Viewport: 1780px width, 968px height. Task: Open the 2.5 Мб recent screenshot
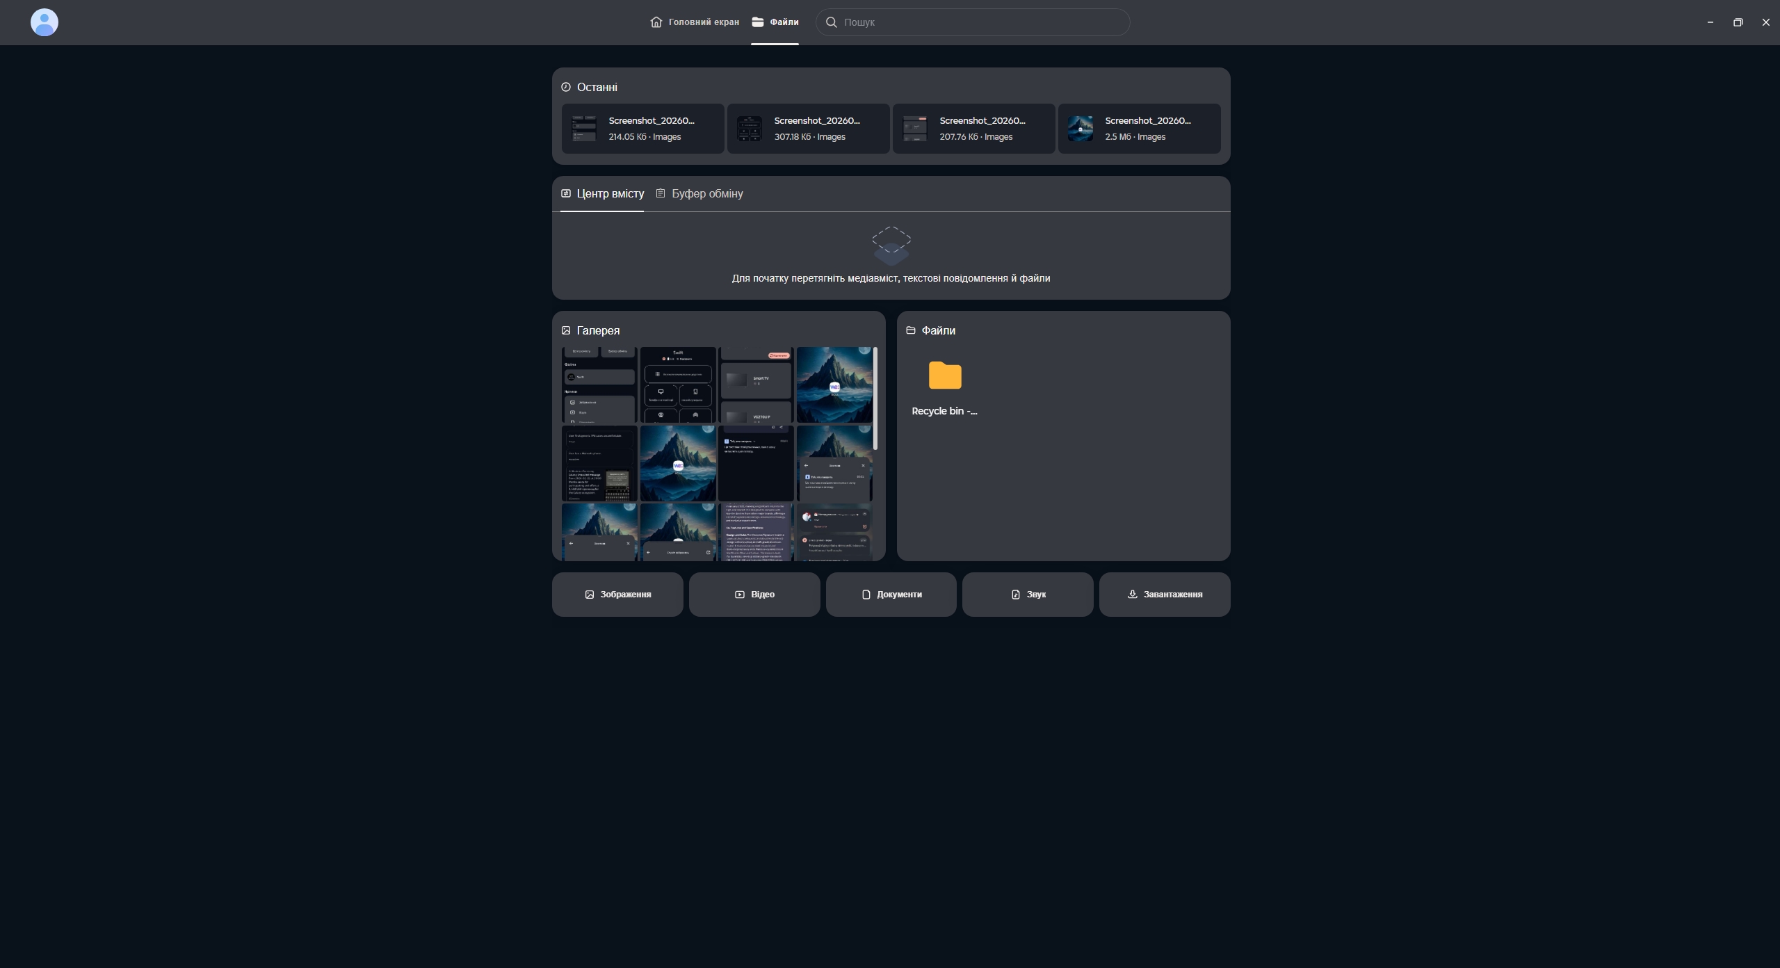pyautogui.click(x=1139, y=129)
